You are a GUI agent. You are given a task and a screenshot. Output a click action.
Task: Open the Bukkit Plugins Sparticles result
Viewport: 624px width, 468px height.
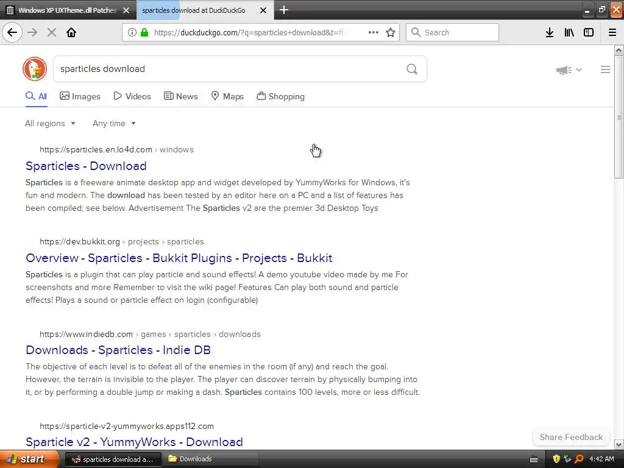pyautogui.click(x=179, y=258)
